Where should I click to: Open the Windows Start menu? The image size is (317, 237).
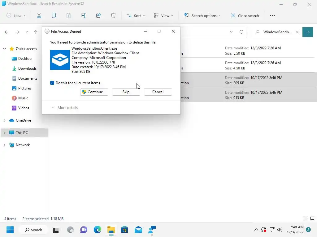point(10,230)
